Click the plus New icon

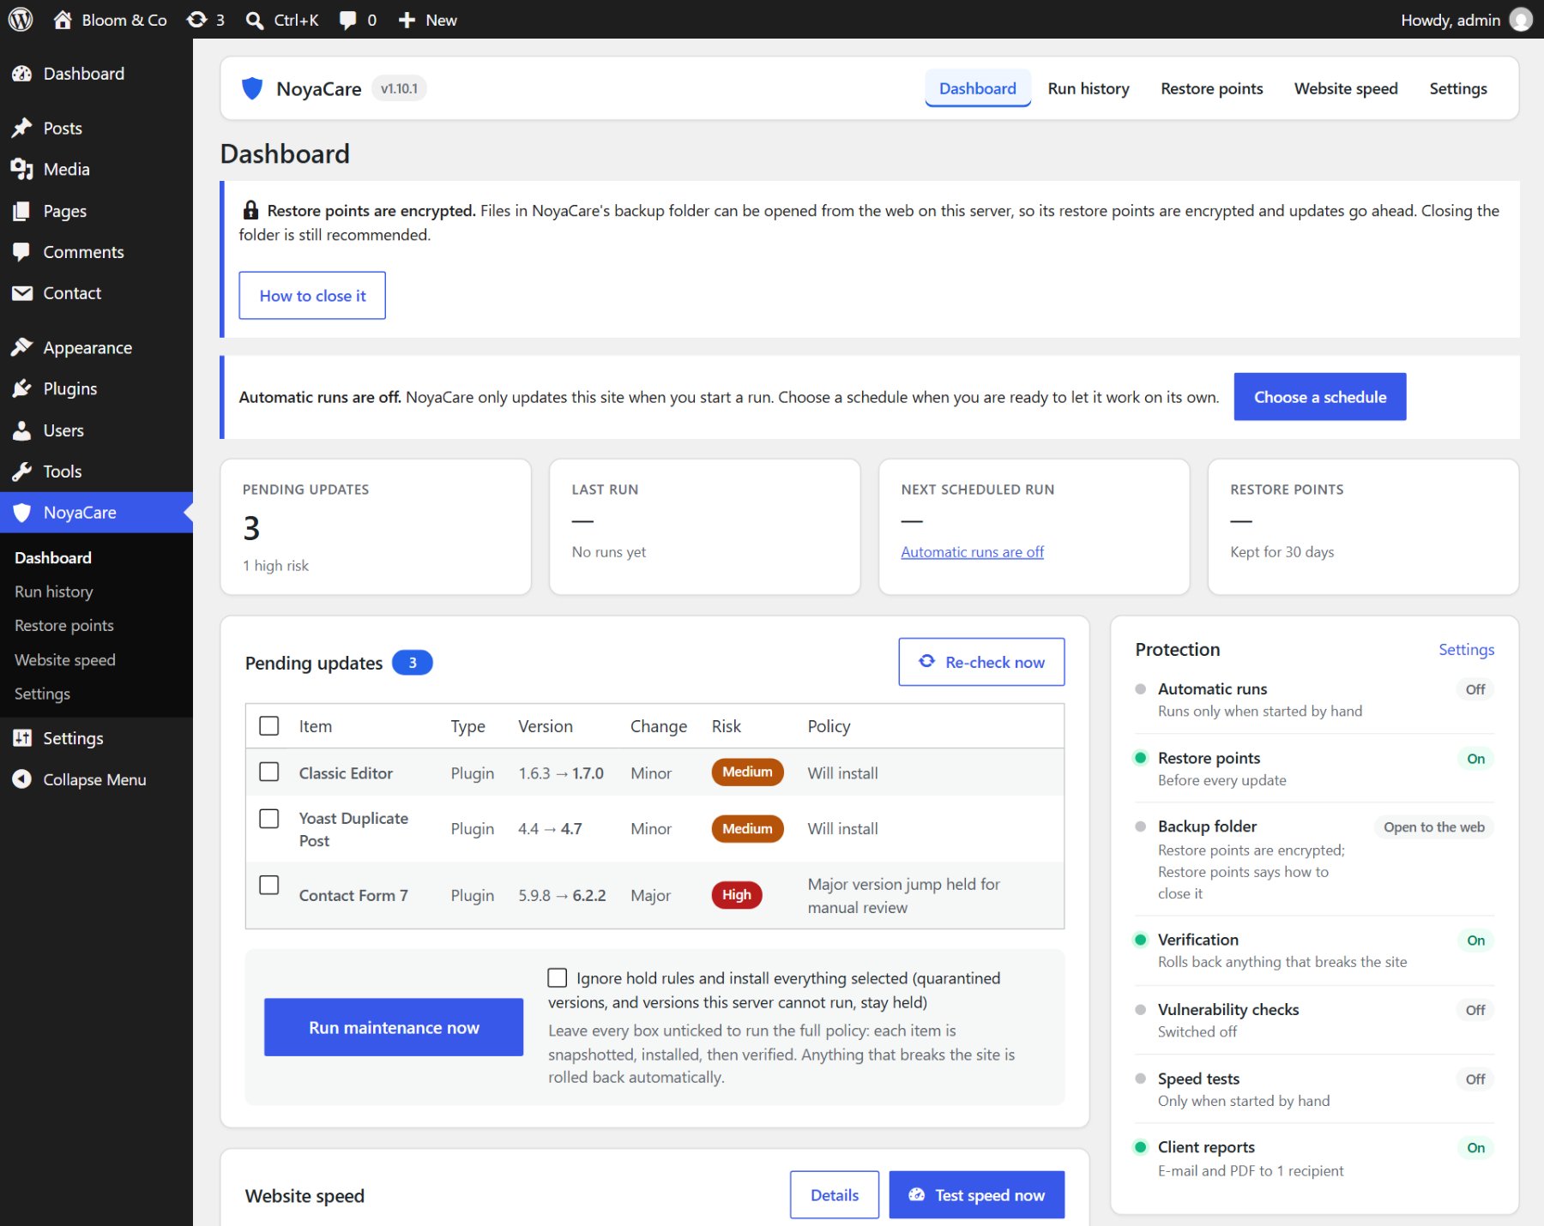pyautogui.click(x=407, y=20)
